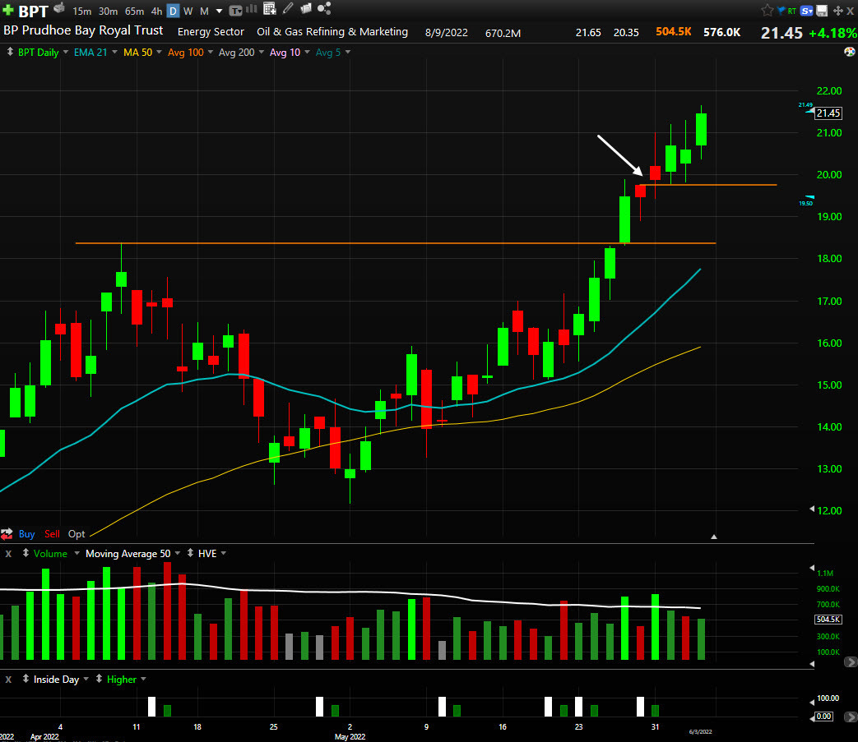The height and width of the screenshot is (742, 858).
Task: Click the 12.00 price scale arrow marker
Action: pyautogui.click(x=811, y=509)
